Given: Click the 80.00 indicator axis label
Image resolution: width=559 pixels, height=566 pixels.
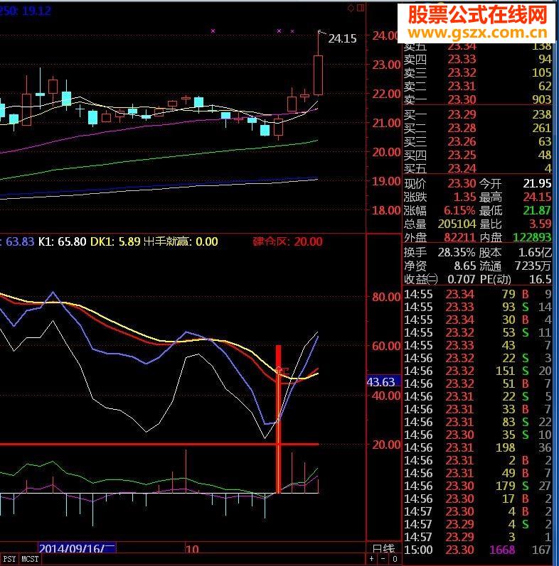Looking at the screenshot, I should 386,297.
